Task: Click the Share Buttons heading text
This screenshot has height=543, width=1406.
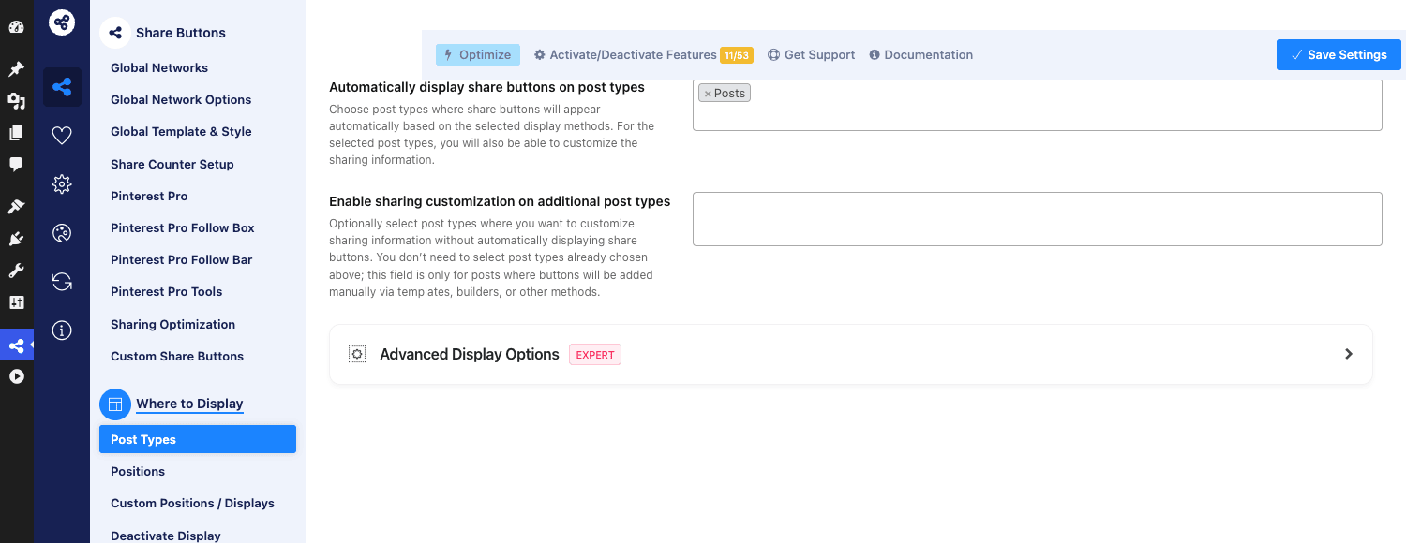Action: [181, 33]
